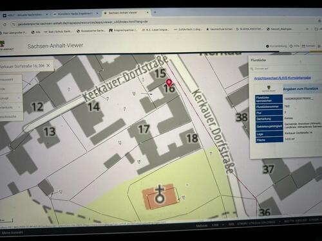The height and width of the screenshot is (241, 322).
Task: Click house number 18 on the map
Action: 192,138
